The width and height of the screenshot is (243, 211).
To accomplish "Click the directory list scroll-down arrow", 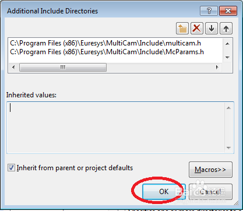I will (227, 57).
